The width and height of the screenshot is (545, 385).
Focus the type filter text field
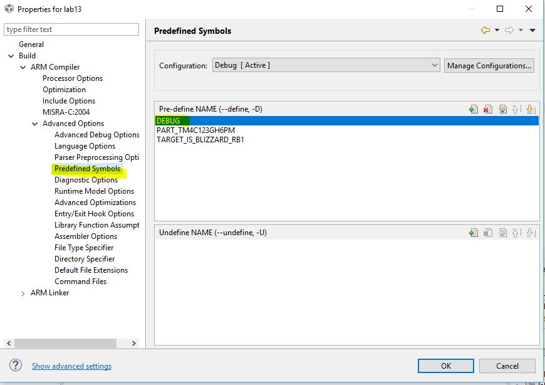71,29
